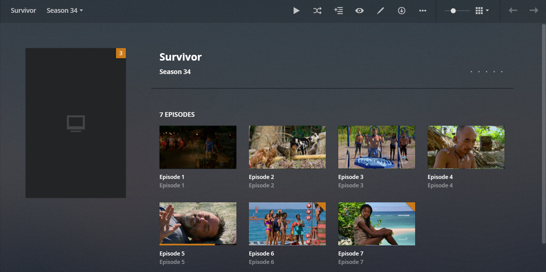Click the page's vertical scrollbar
Viewport: 546px width, 272px height.
(543, 135)
